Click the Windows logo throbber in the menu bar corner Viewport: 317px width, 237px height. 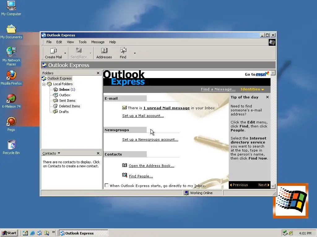[272, 42]
